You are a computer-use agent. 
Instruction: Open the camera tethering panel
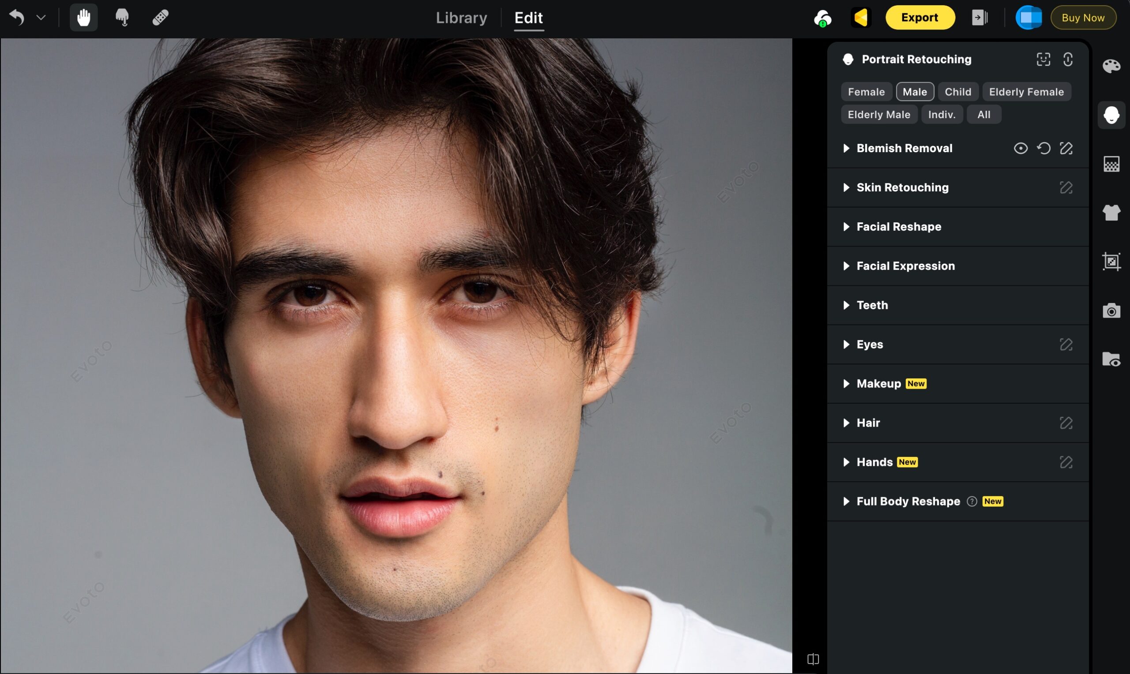pyautogui.click(x=1111, y=311)
